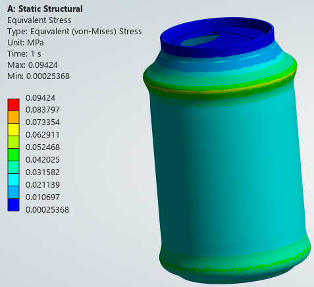The image size is (314, 287).
Task: Select the legend value 0.073354
Action: click(43, 122)
